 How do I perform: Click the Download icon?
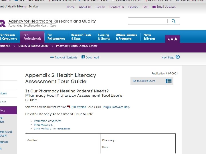pyautogui.click(x=83, y=57)
